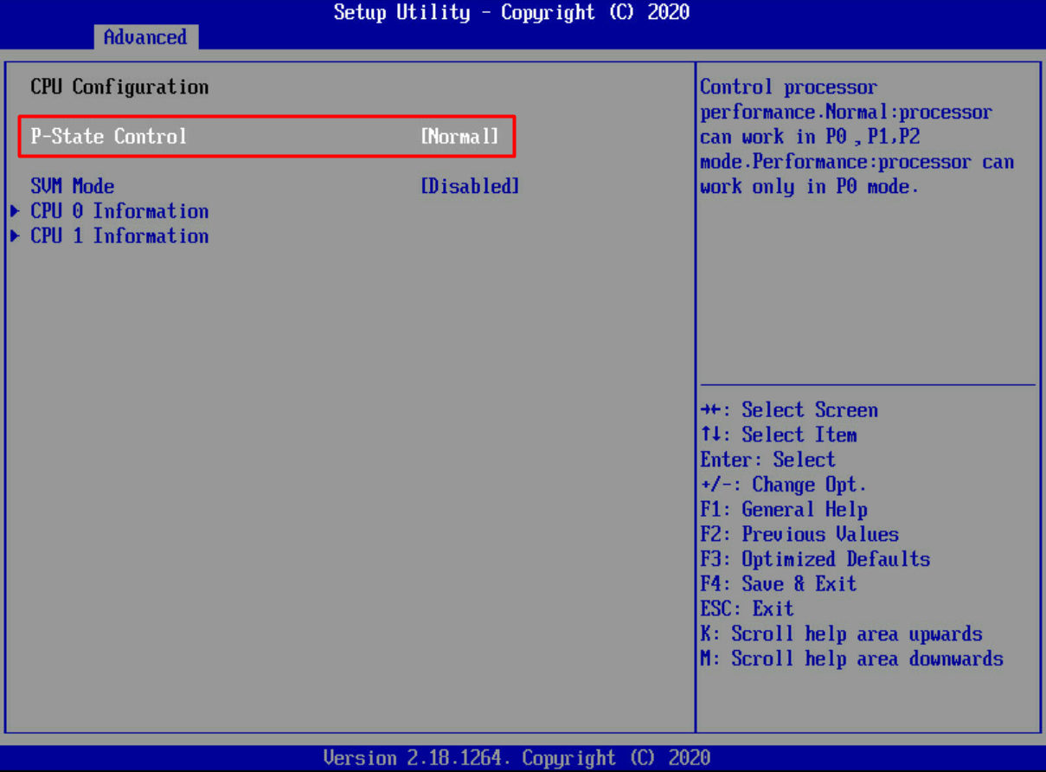Open the CPU 0 Information submenu

[119, 211]
